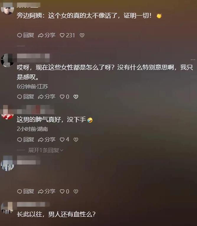197x226 pixels.
Task: Click broken heart on the empty comment
Action: (x=76, y=191)
